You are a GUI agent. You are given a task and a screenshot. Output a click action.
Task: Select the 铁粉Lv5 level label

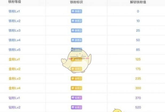coord(14,50)
